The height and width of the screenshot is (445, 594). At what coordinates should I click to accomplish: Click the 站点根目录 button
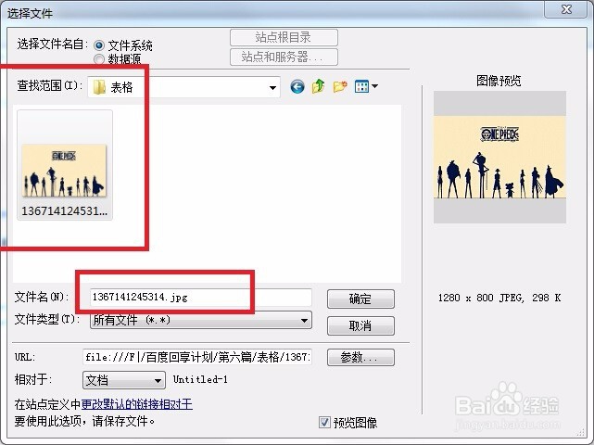pos(284,37)
